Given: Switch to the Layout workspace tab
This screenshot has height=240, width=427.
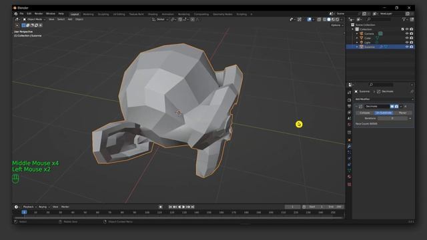Looking at the screenshot, I should click(74, 14).
